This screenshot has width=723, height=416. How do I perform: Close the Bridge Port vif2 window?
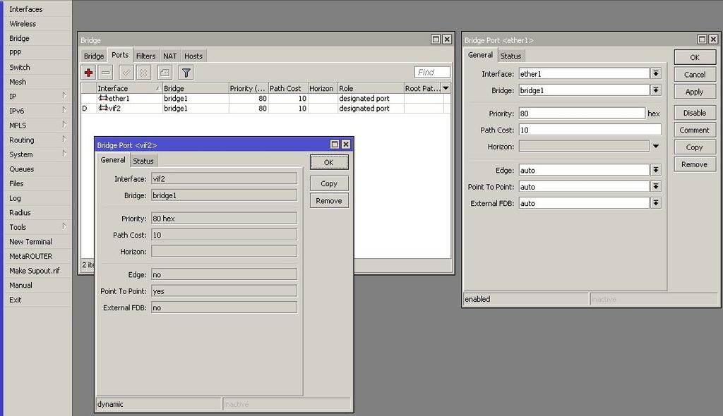point(346,145)
